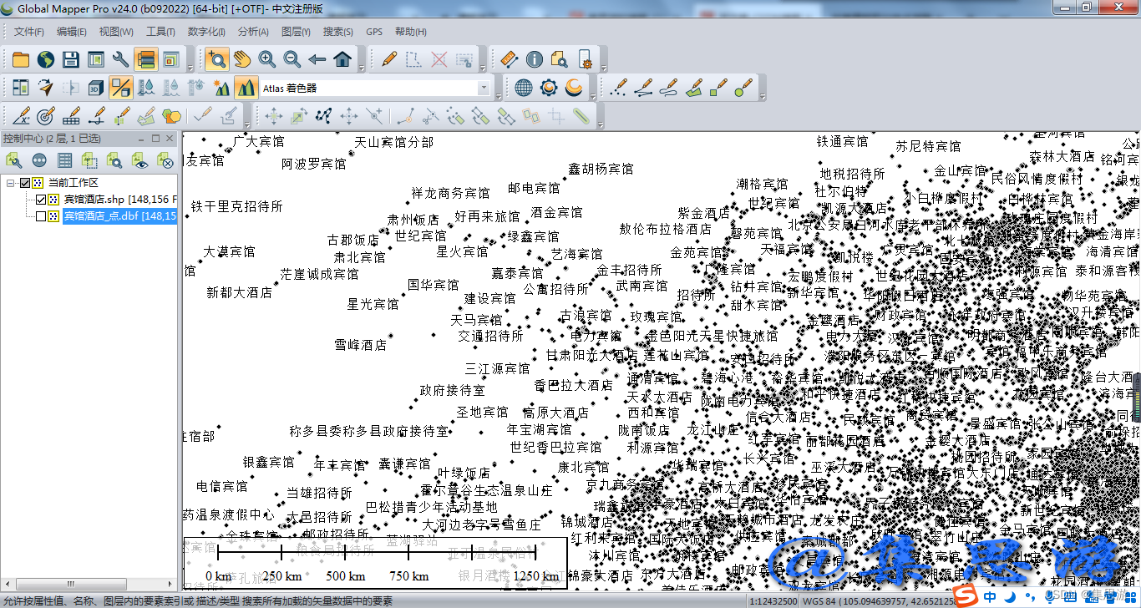Toggle layer visibility eye icon in Control Center
This screenshot has height=608, width=1141.
(x=139, y=160)
